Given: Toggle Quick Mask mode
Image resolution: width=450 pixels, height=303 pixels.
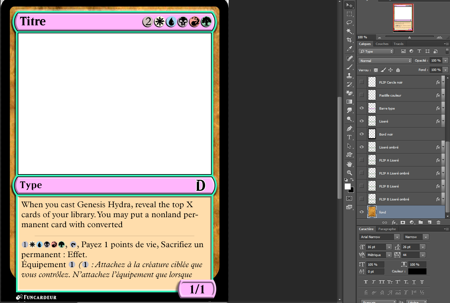Looking at the screenshot, I should point(349,198).
